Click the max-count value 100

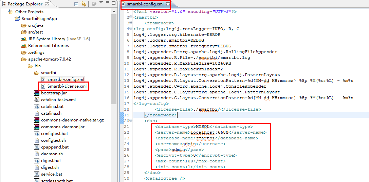click(189, 161)
